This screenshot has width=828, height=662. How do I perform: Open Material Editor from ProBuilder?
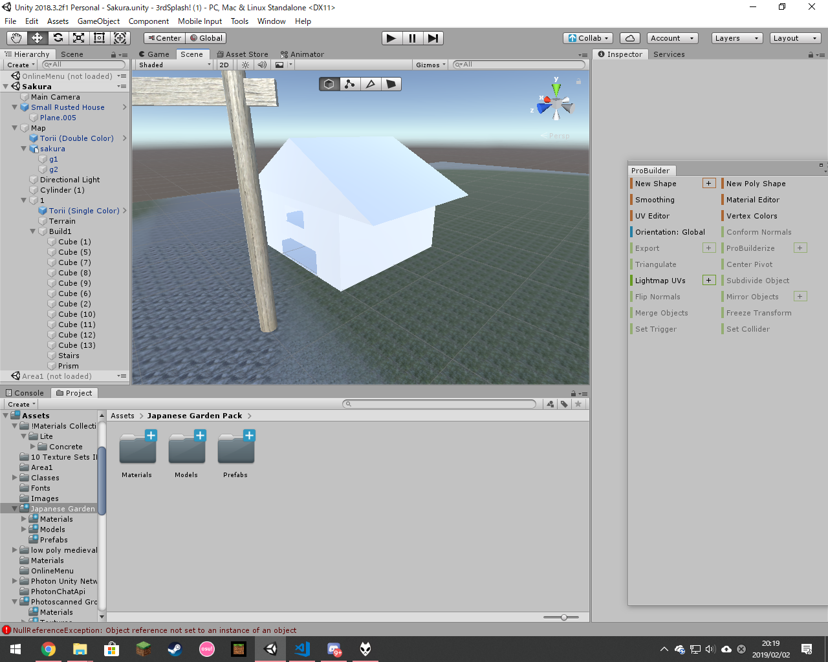click(752, 200)
